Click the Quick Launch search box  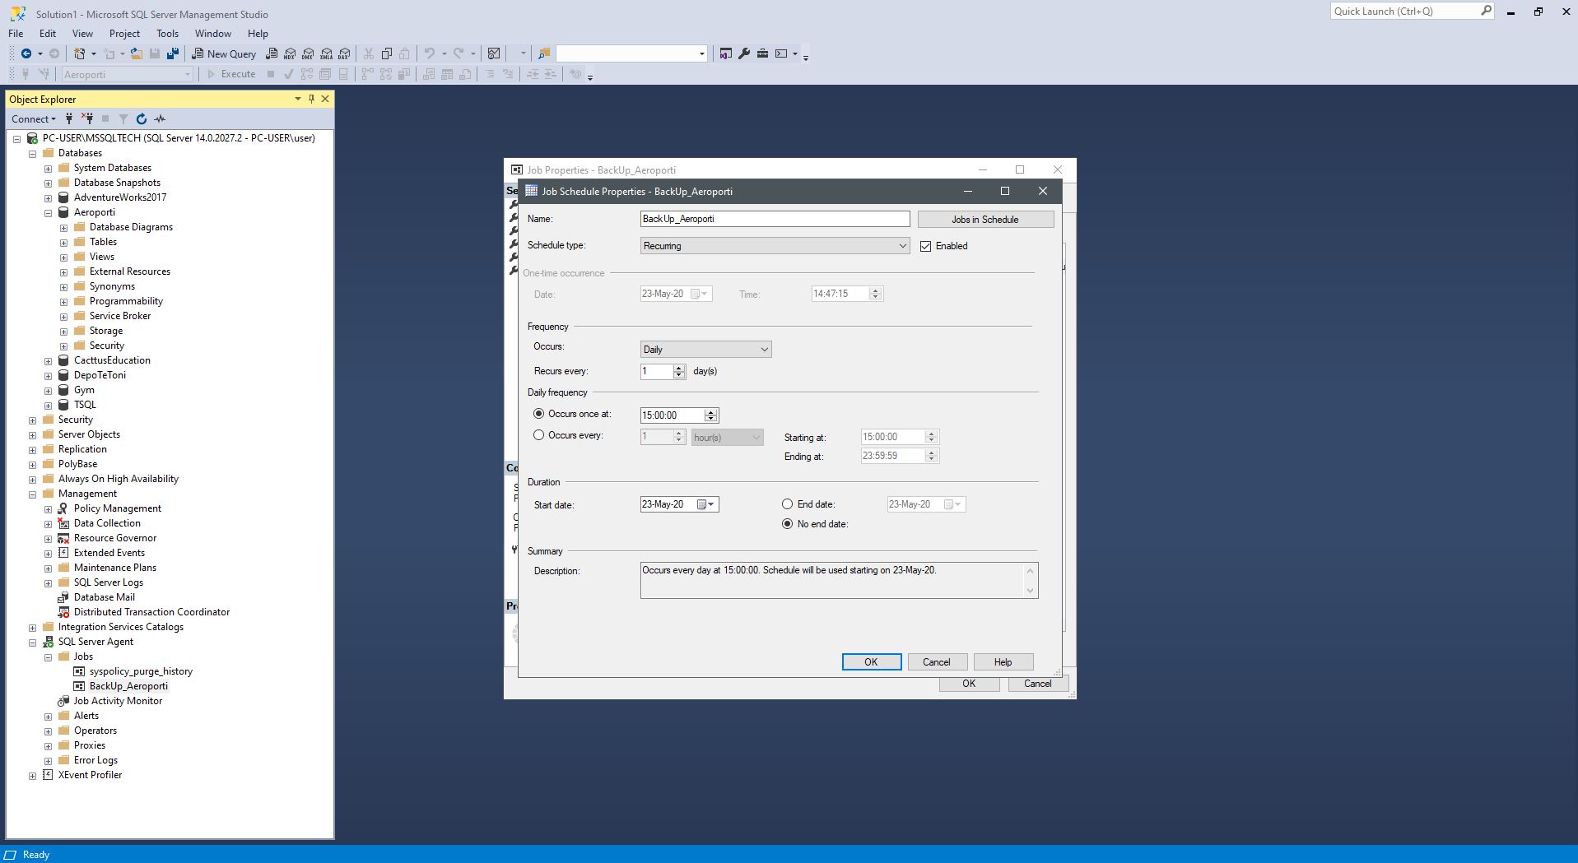click(x=1412, y=11)
